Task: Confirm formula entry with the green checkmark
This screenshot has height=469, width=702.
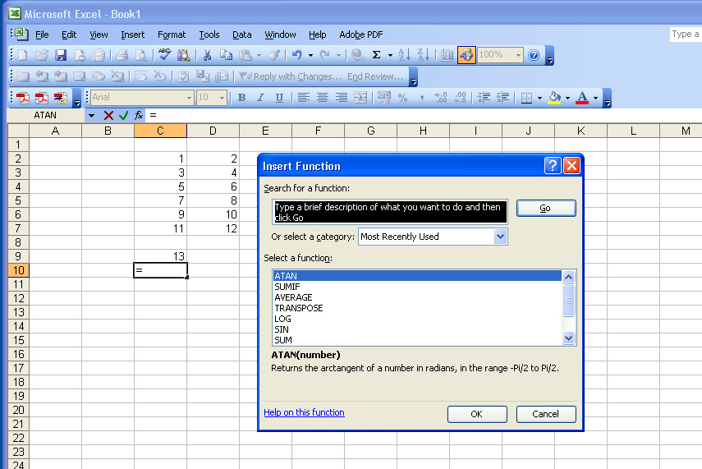Action: pos(123,115)
